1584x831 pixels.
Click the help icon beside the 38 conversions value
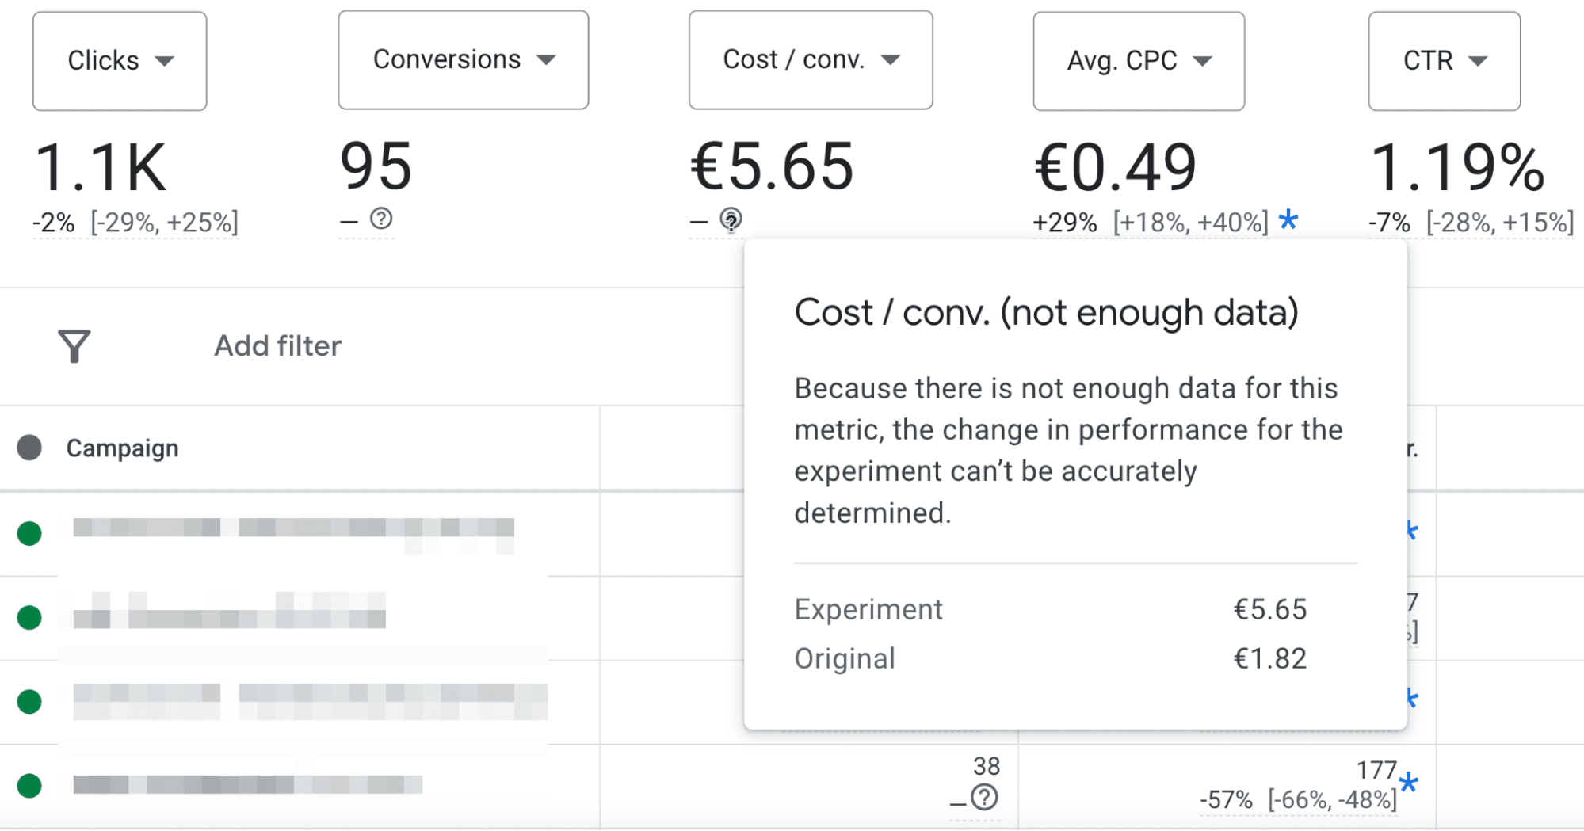[985, 799]
